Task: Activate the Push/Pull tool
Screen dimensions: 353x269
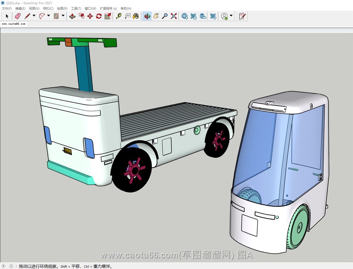Action: pyautogui.click(x=72, y=16)
